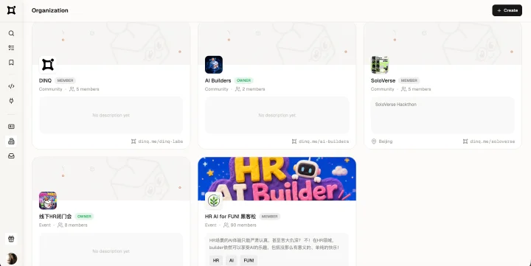
Task: Click the MEMBER badge next to HR AI for FUN
Action: (x=270, y=217)
